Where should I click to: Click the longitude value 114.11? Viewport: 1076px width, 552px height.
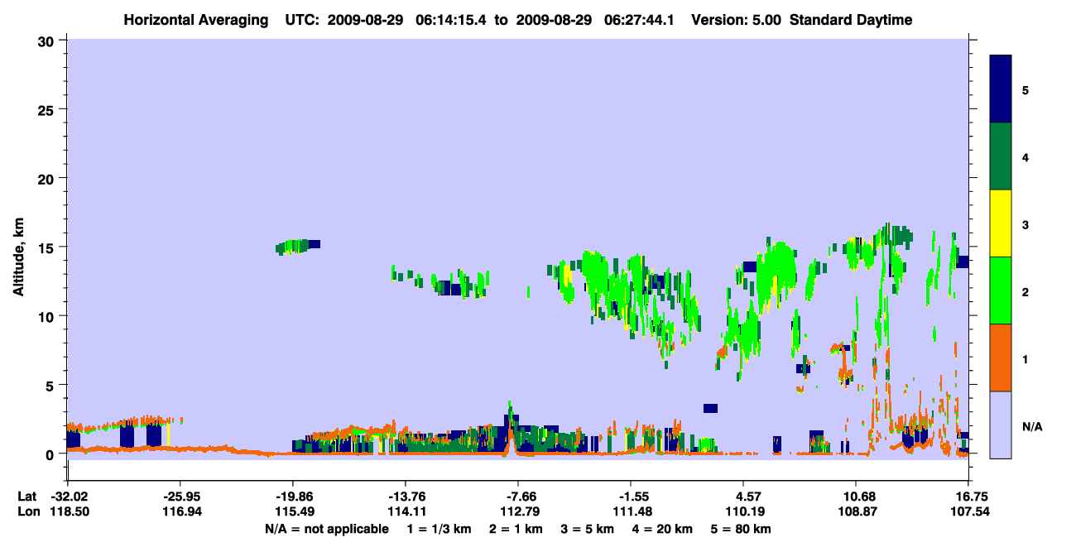(405, 511)
